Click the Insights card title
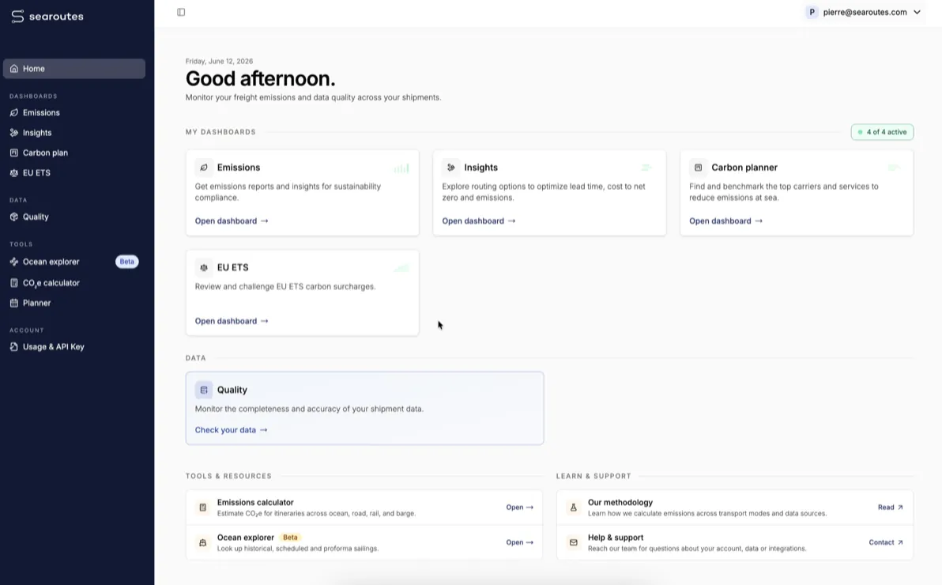 pyautogui.click(x=480, y=168)
